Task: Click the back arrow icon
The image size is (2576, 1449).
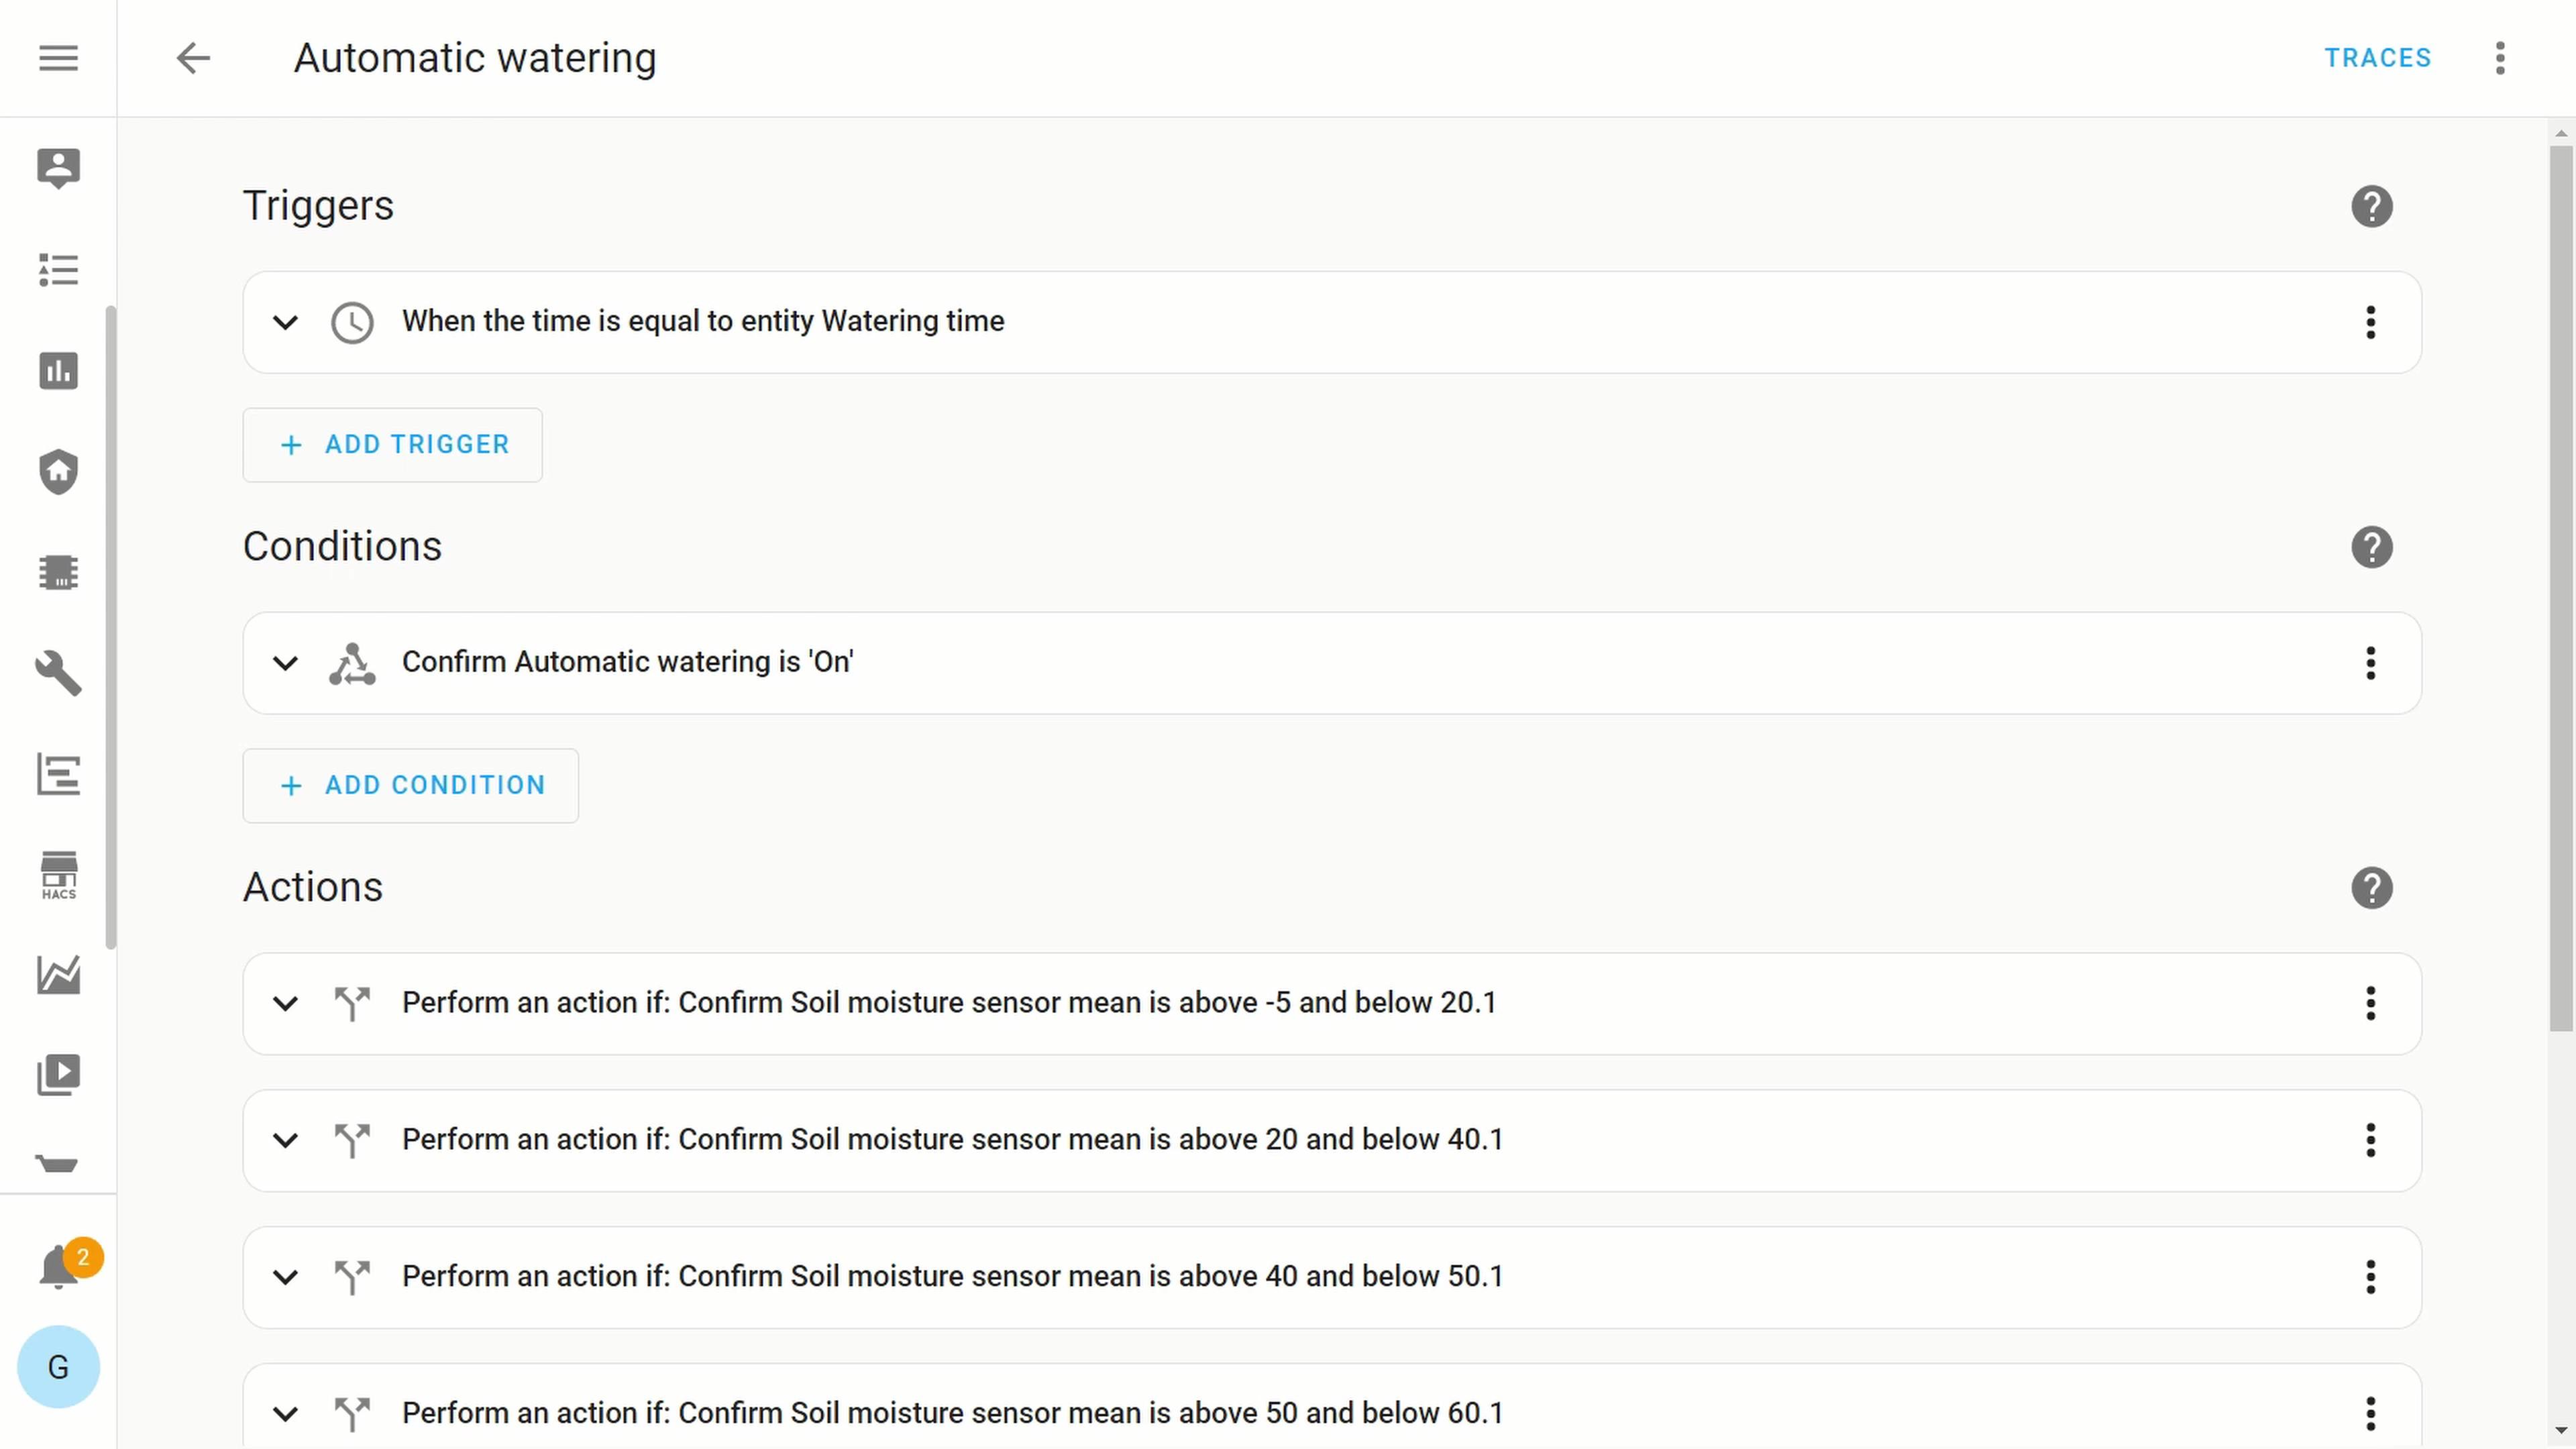Action: (x=193, y=58)
